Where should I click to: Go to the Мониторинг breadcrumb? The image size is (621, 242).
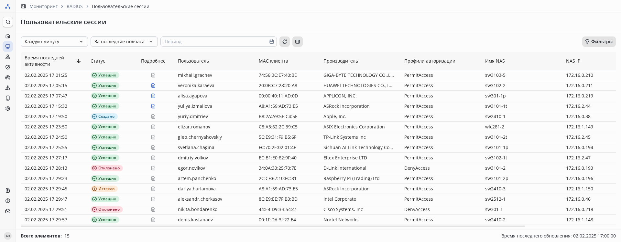pyautogui.click(x=43, y=6)
